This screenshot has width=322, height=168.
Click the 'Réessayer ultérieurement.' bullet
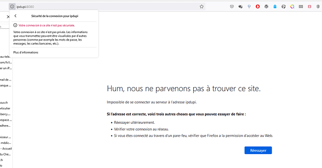click(x=134, y=122)
